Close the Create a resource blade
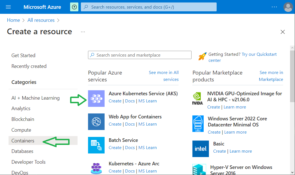Image resolution: width=295 pixels, height=175 pixels. 283,32
